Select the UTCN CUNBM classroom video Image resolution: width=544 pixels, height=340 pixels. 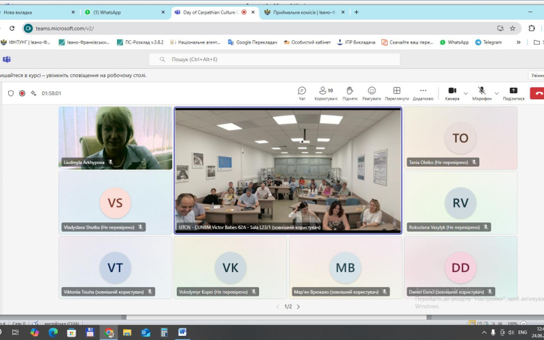[x=288, y=171]
